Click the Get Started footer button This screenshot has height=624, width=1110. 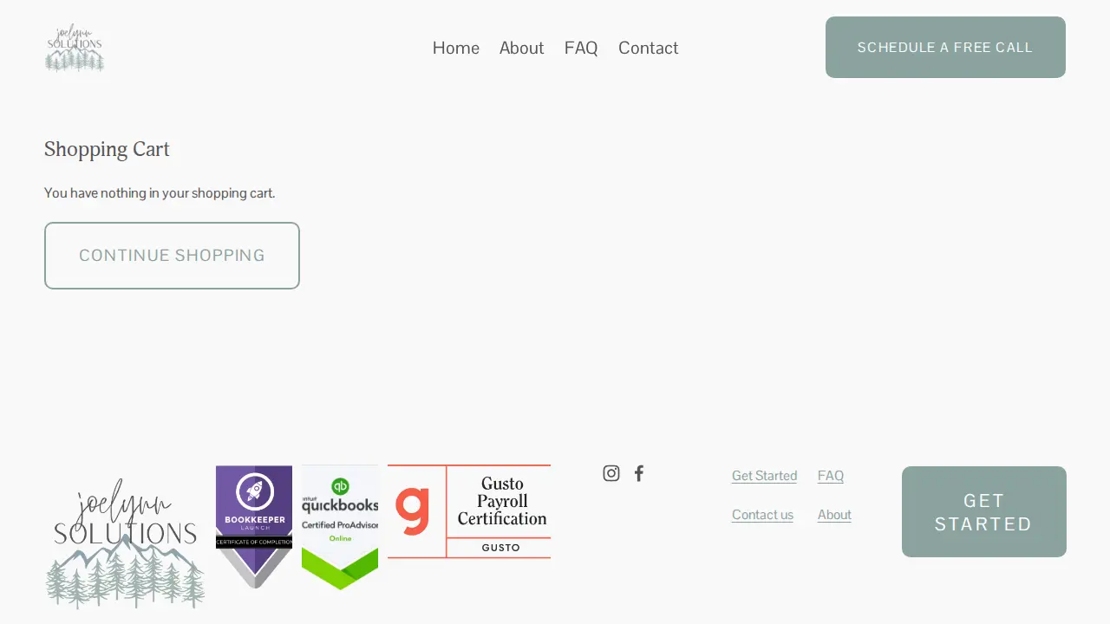pos(984,512)
